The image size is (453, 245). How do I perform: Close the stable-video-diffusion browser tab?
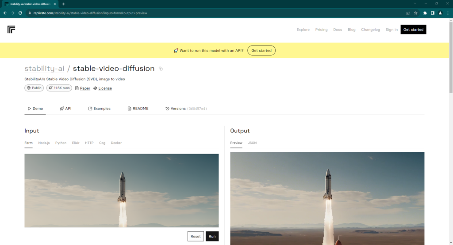click(54, 4)
